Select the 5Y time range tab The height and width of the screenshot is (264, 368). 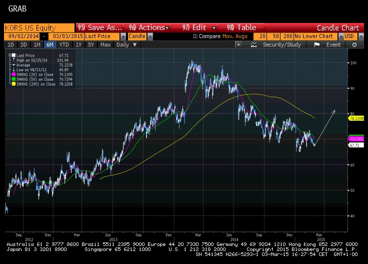[91, 45]
